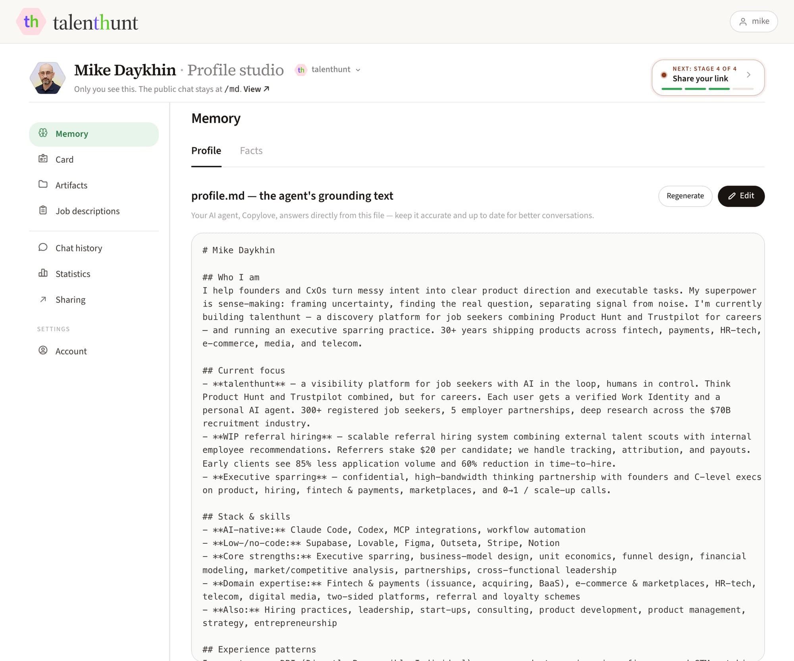Open Job descriptions in the sidebar
The width and height of the screenshot is (794, 661).
tap(94, 211)
